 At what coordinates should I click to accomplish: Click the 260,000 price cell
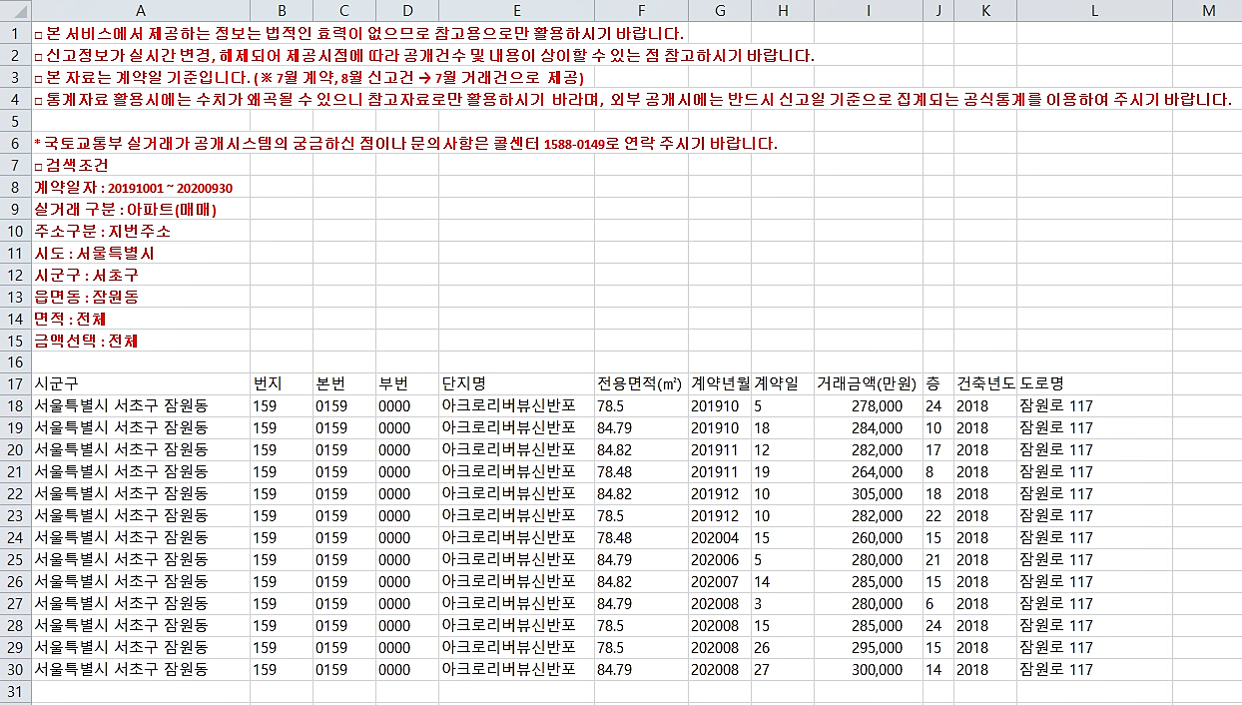pos(868,537)
